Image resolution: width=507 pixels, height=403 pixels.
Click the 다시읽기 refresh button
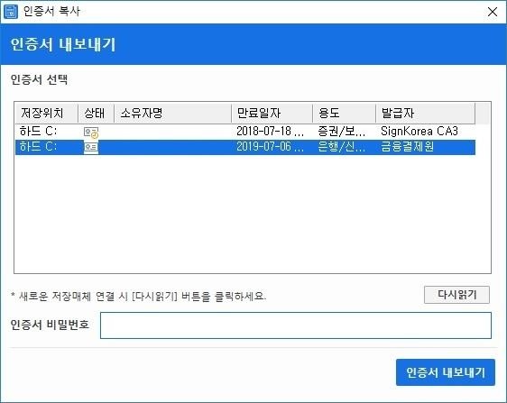(456, 295)
